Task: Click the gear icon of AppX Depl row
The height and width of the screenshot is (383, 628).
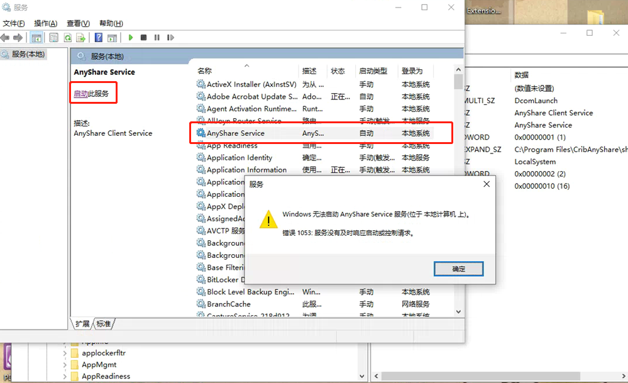Action: [201, 206]
